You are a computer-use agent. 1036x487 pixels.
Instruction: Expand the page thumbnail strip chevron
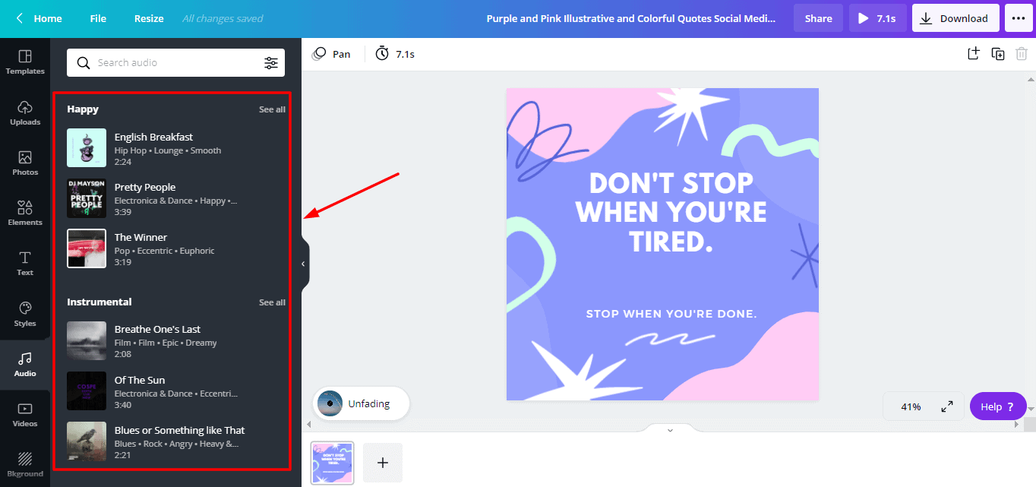coord(670,430)
